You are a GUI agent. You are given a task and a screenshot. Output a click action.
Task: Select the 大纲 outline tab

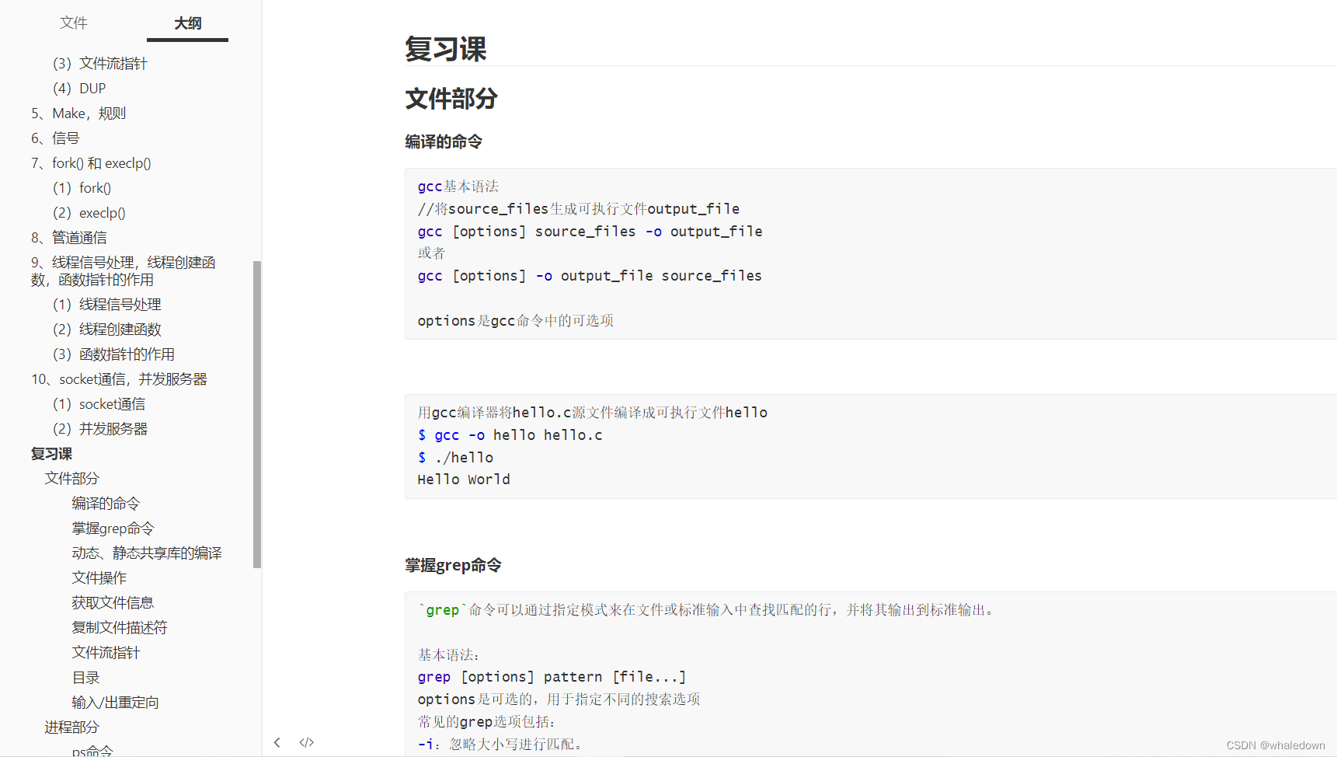pyautogui.click(x=187, y=23)
